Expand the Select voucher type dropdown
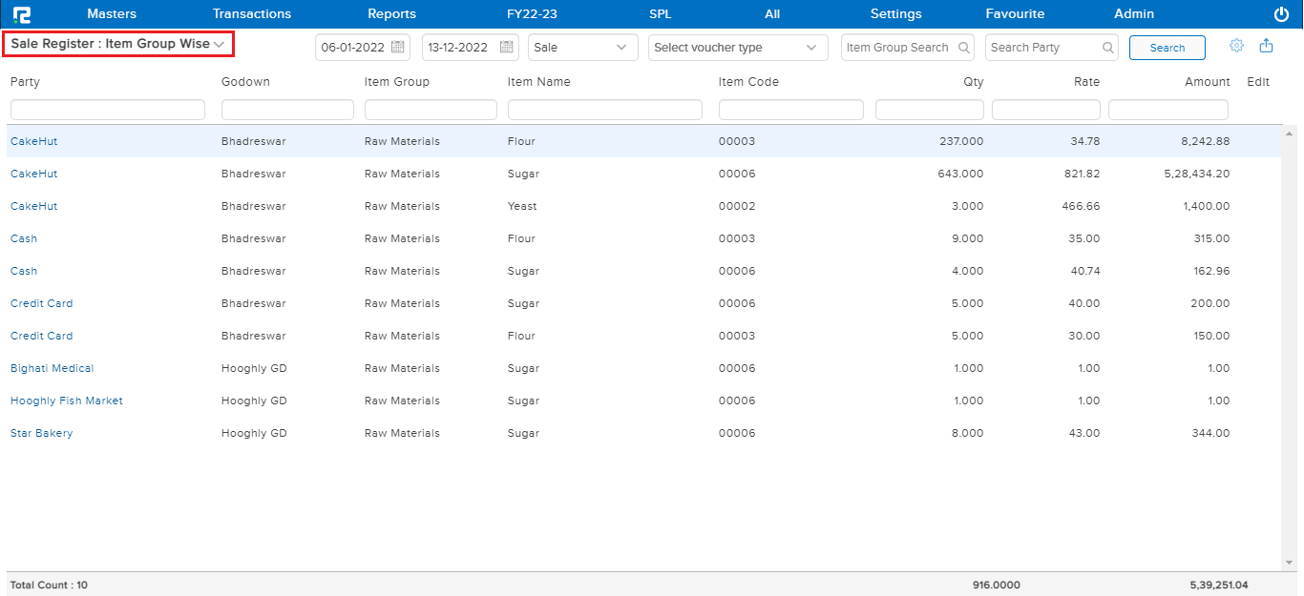 (x=737, y=47)
